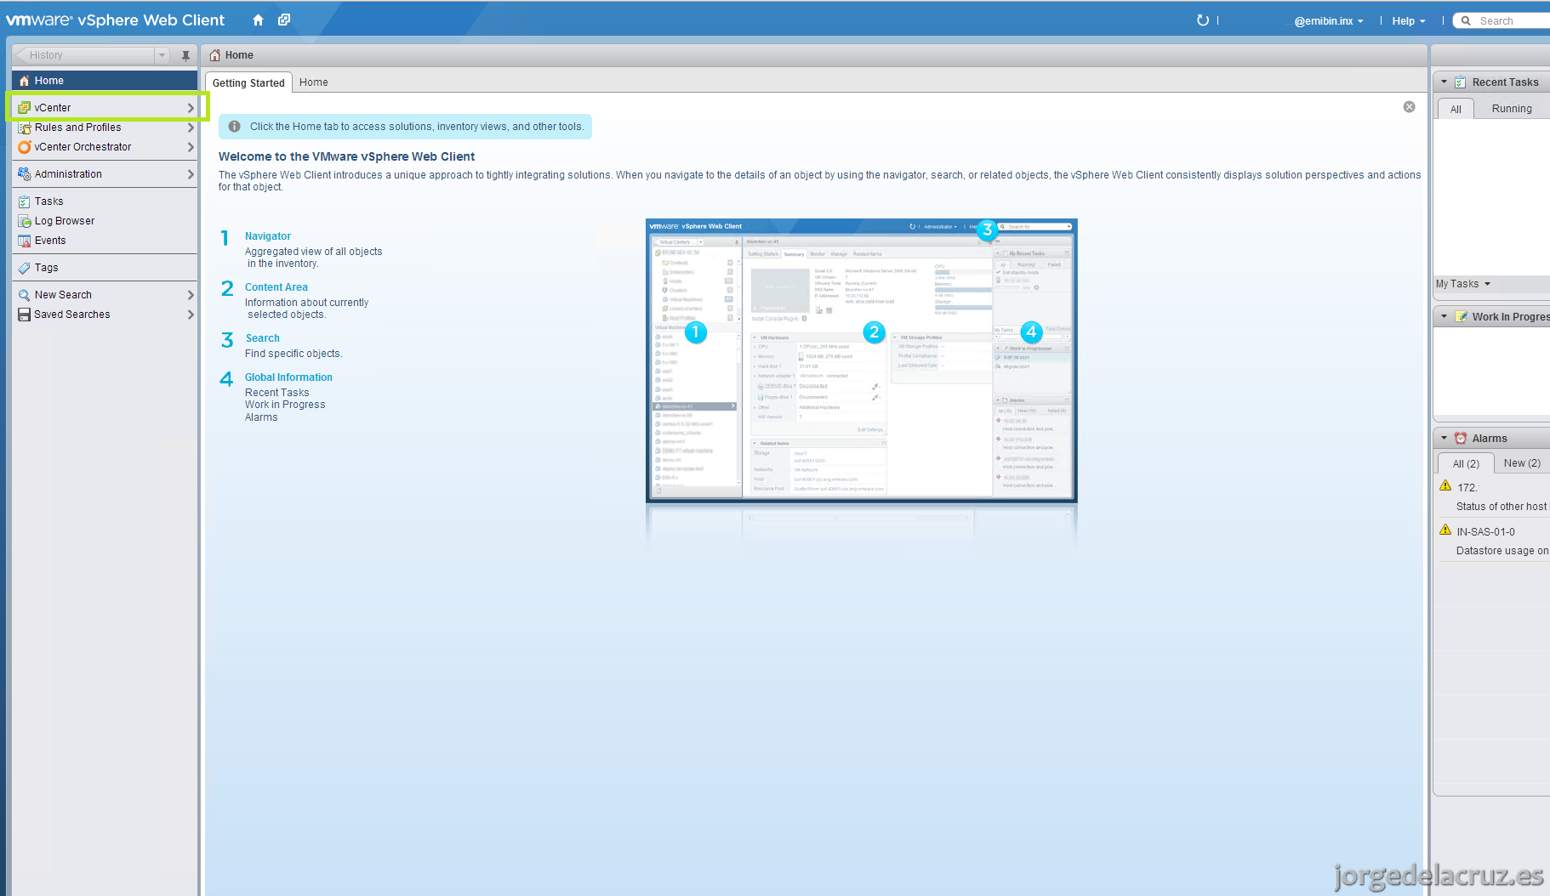Open the History dropdown arrow

162,55
